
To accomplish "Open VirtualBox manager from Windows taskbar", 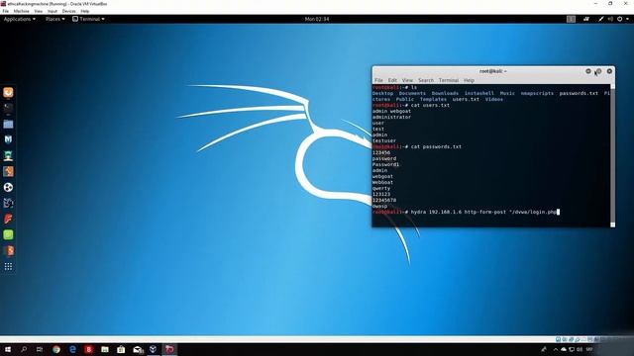I will click(x=154, y=349).
